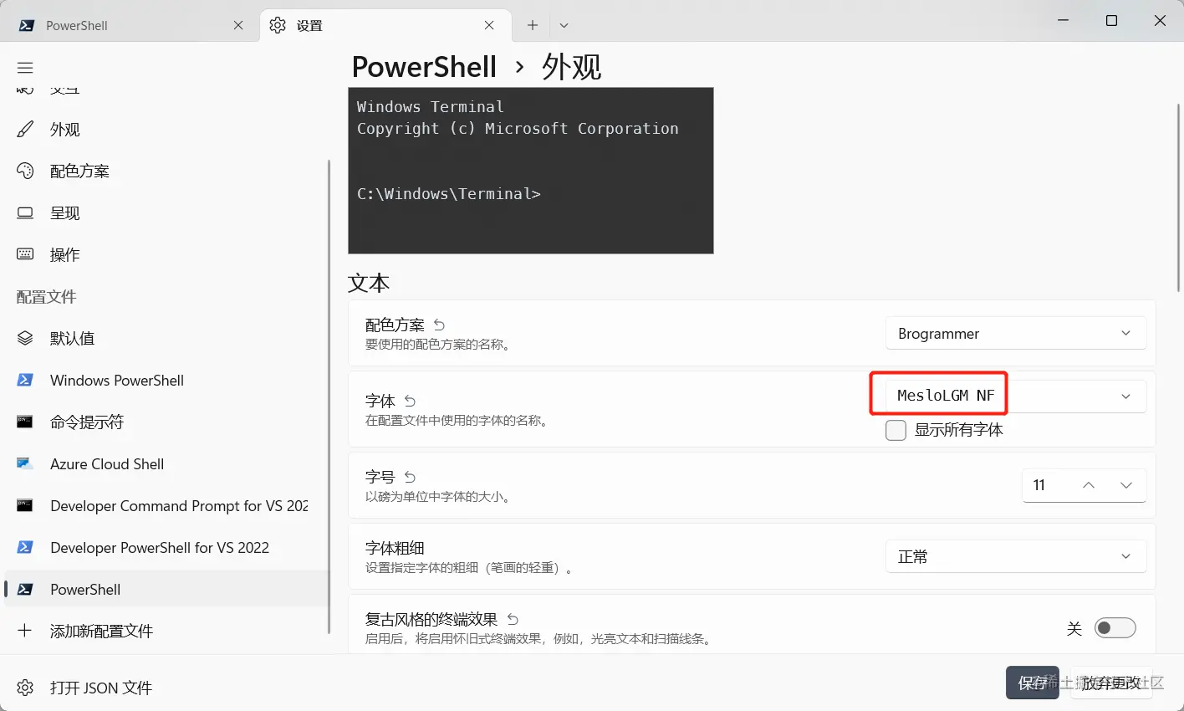1184x711 pixels.
Task: Open 配色方案 in the sidebar
Action: [166, 171]
